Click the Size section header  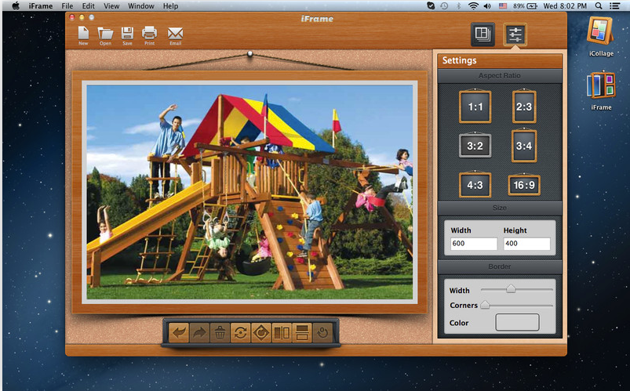[500, 208]
